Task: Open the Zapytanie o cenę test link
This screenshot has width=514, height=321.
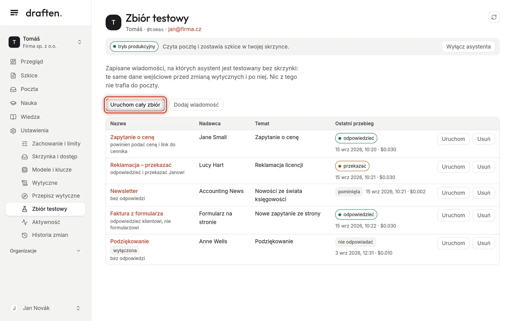Action: pyautogui.click(x=132, y=137)
